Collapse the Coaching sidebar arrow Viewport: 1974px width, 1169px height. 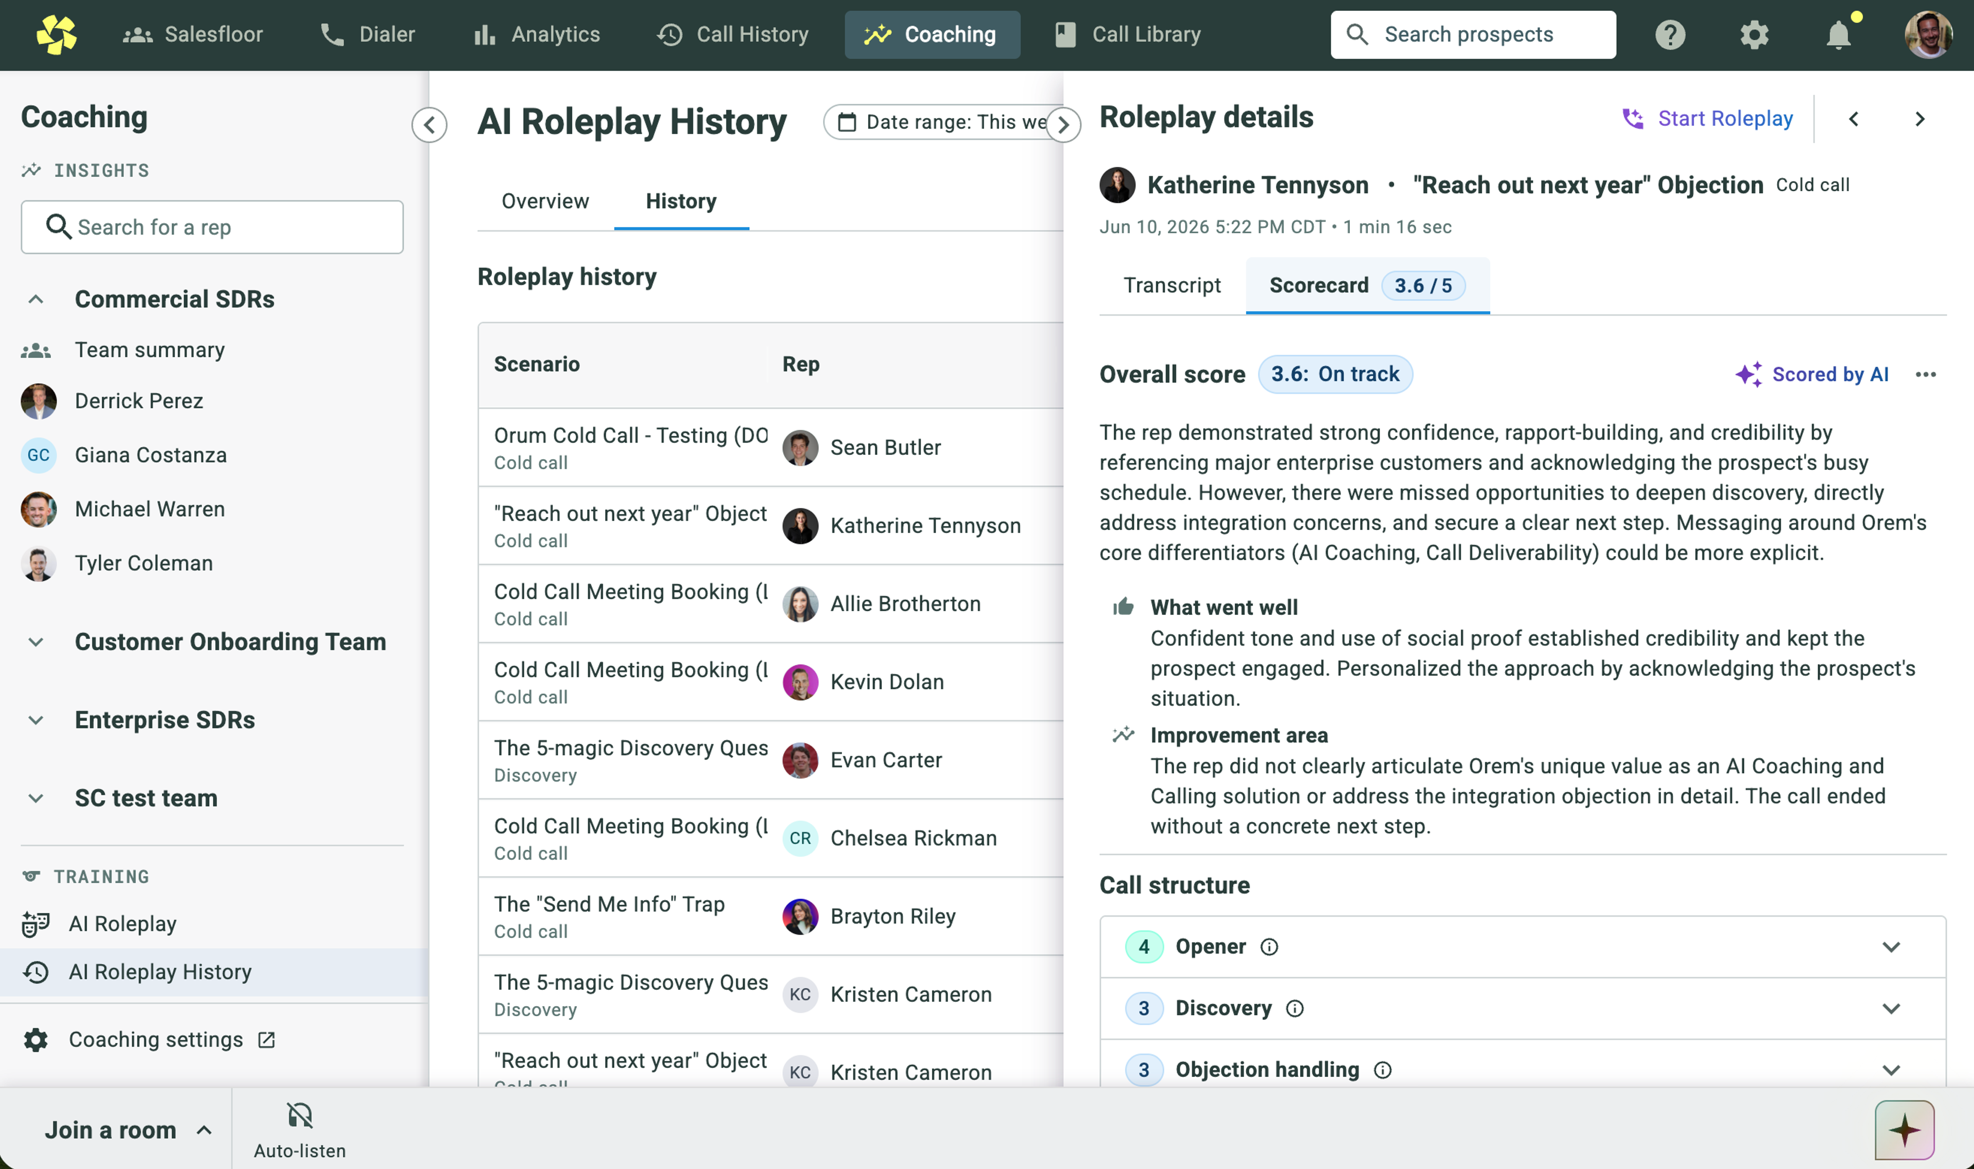[429, 124]
